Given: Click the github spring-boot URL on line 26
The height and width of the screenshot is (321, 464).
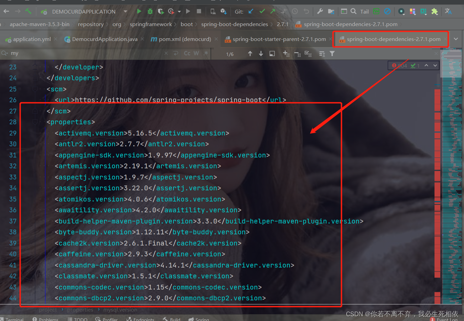Looking at the screenshot, I should coord(168,100).
